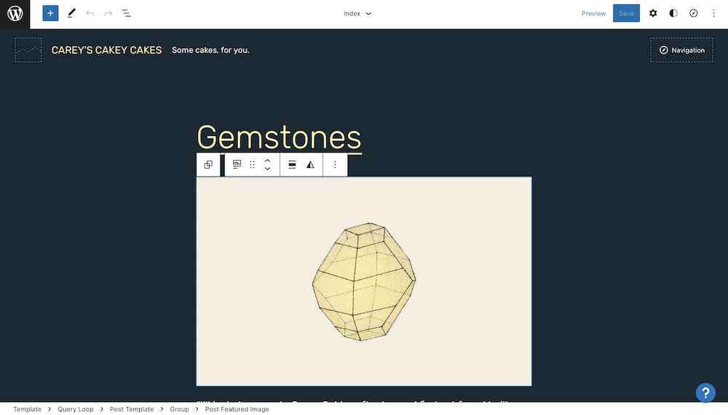Select the pencil Tools icon
Viewport: 728px width, 415px height.
tap(71, 13)
